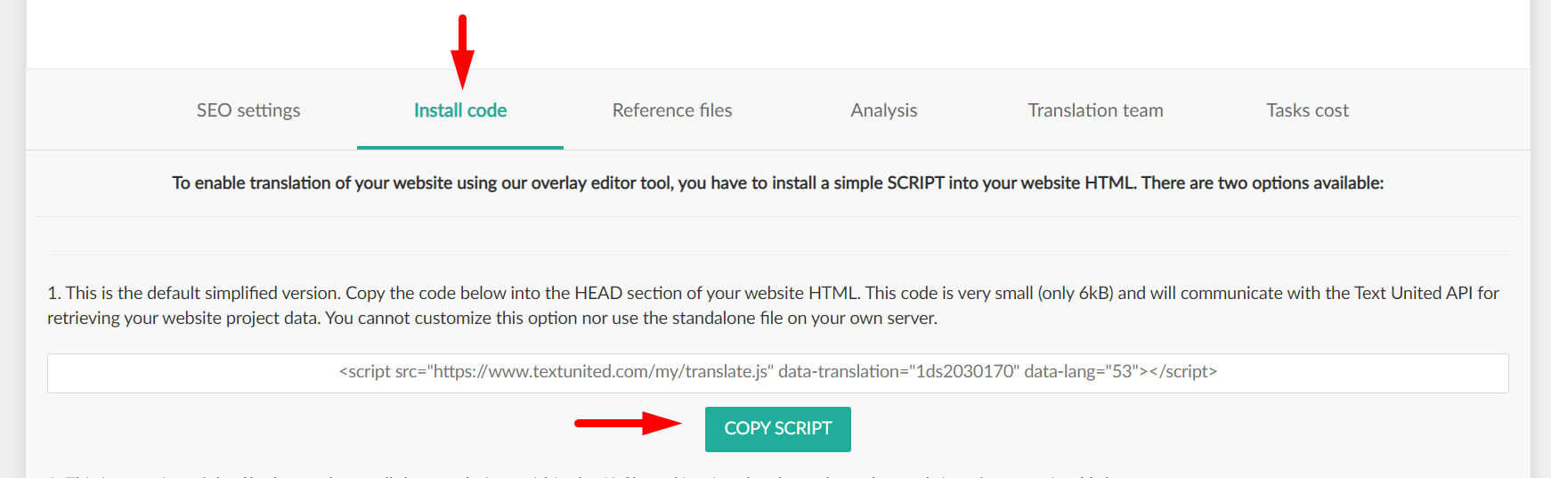The image size is (1551, 478).
Task: Switch to the Reference files tab
Action: 672,110
